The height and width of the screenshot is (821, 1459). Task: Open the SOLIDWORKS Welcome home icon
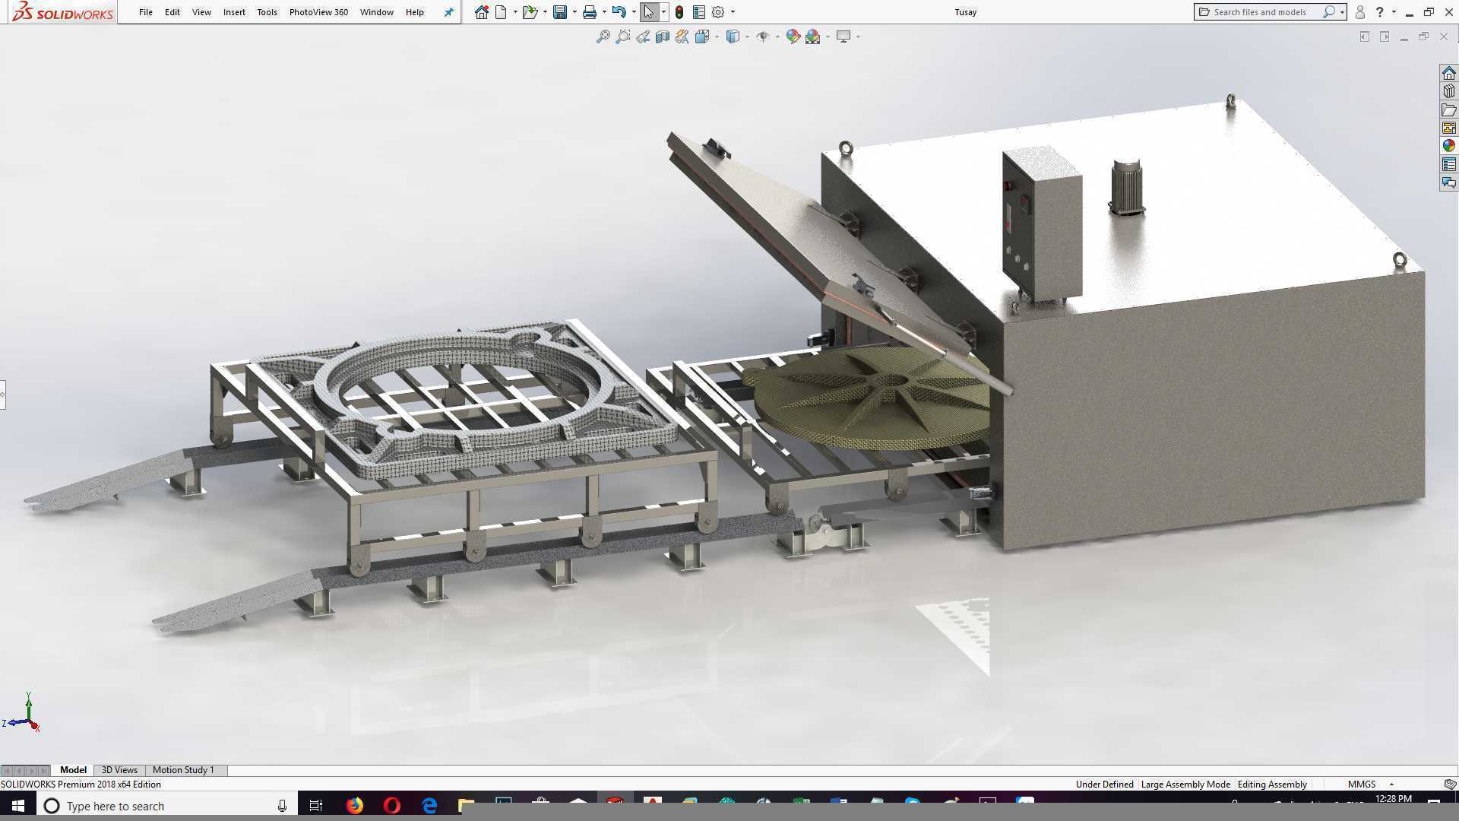click(x=482, y=12)
